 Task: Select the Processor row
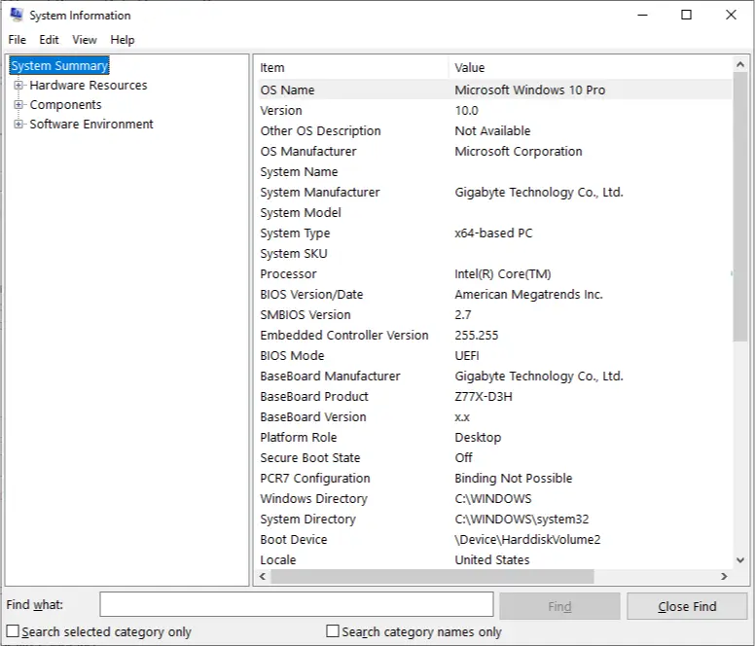pos(493,274)
